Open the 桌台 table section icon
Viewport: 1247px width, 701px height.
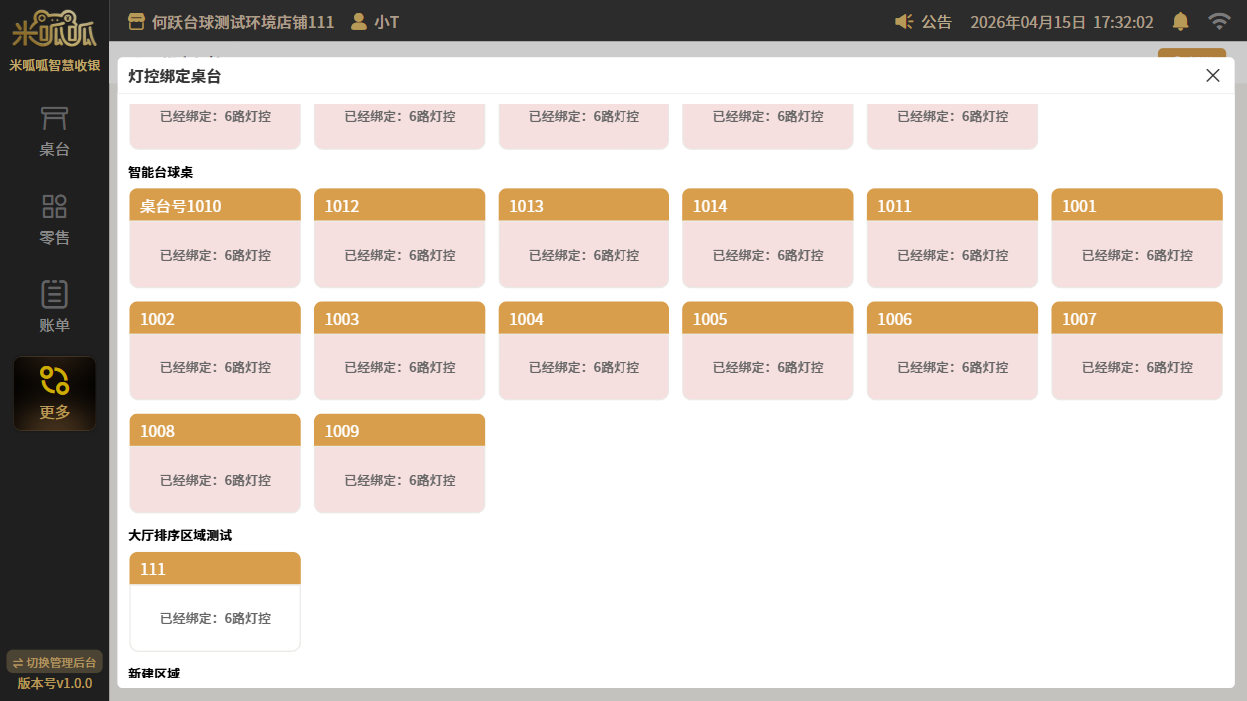[54, 119]
